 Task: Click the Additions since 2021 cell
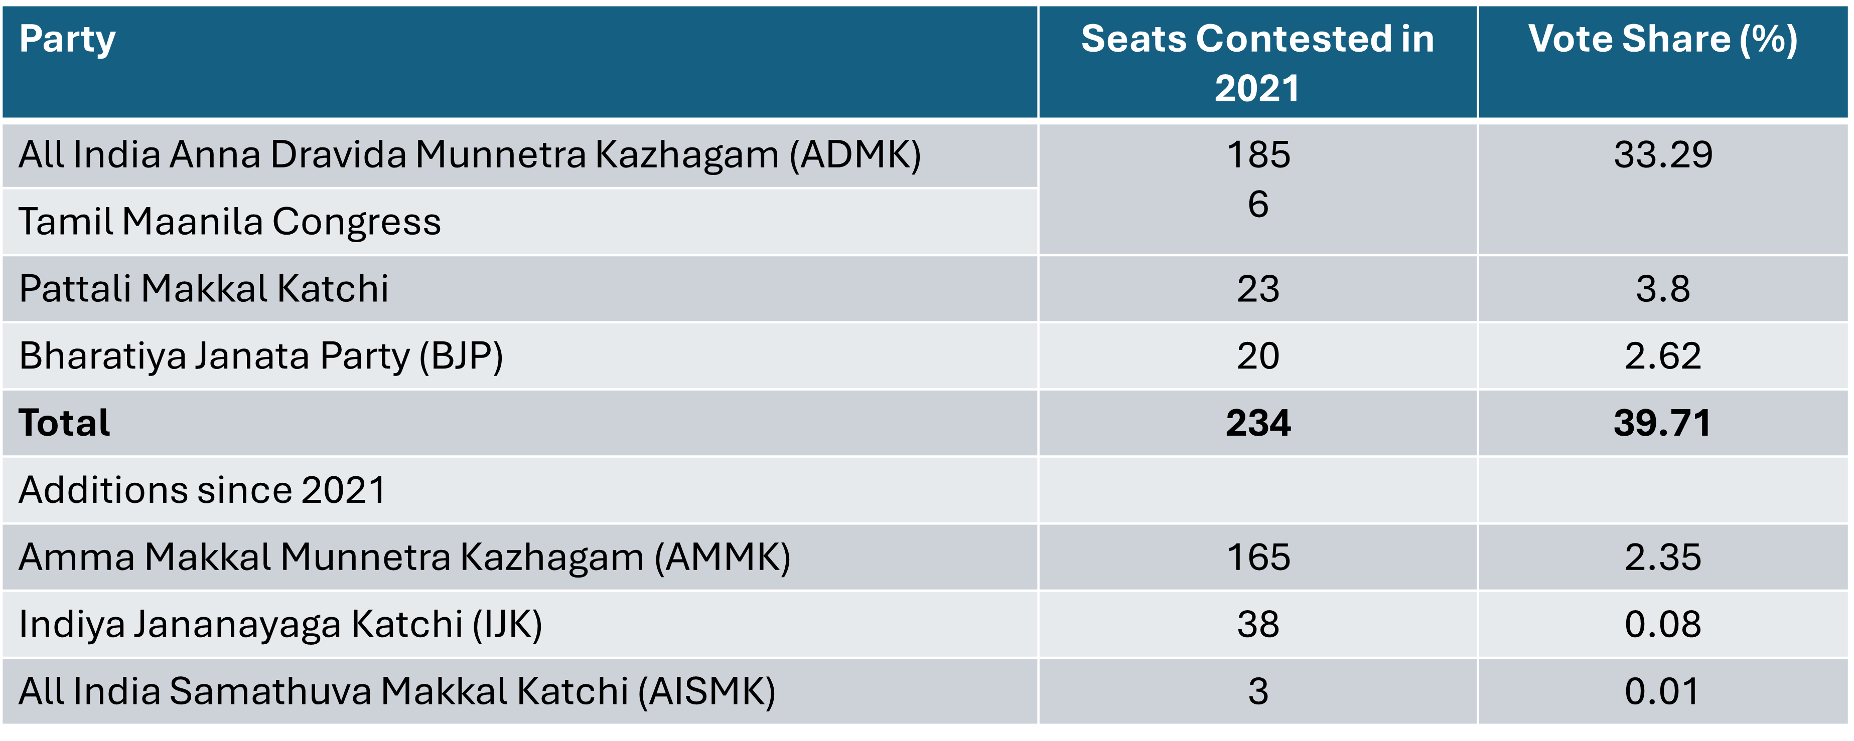[x=520, y=490]
